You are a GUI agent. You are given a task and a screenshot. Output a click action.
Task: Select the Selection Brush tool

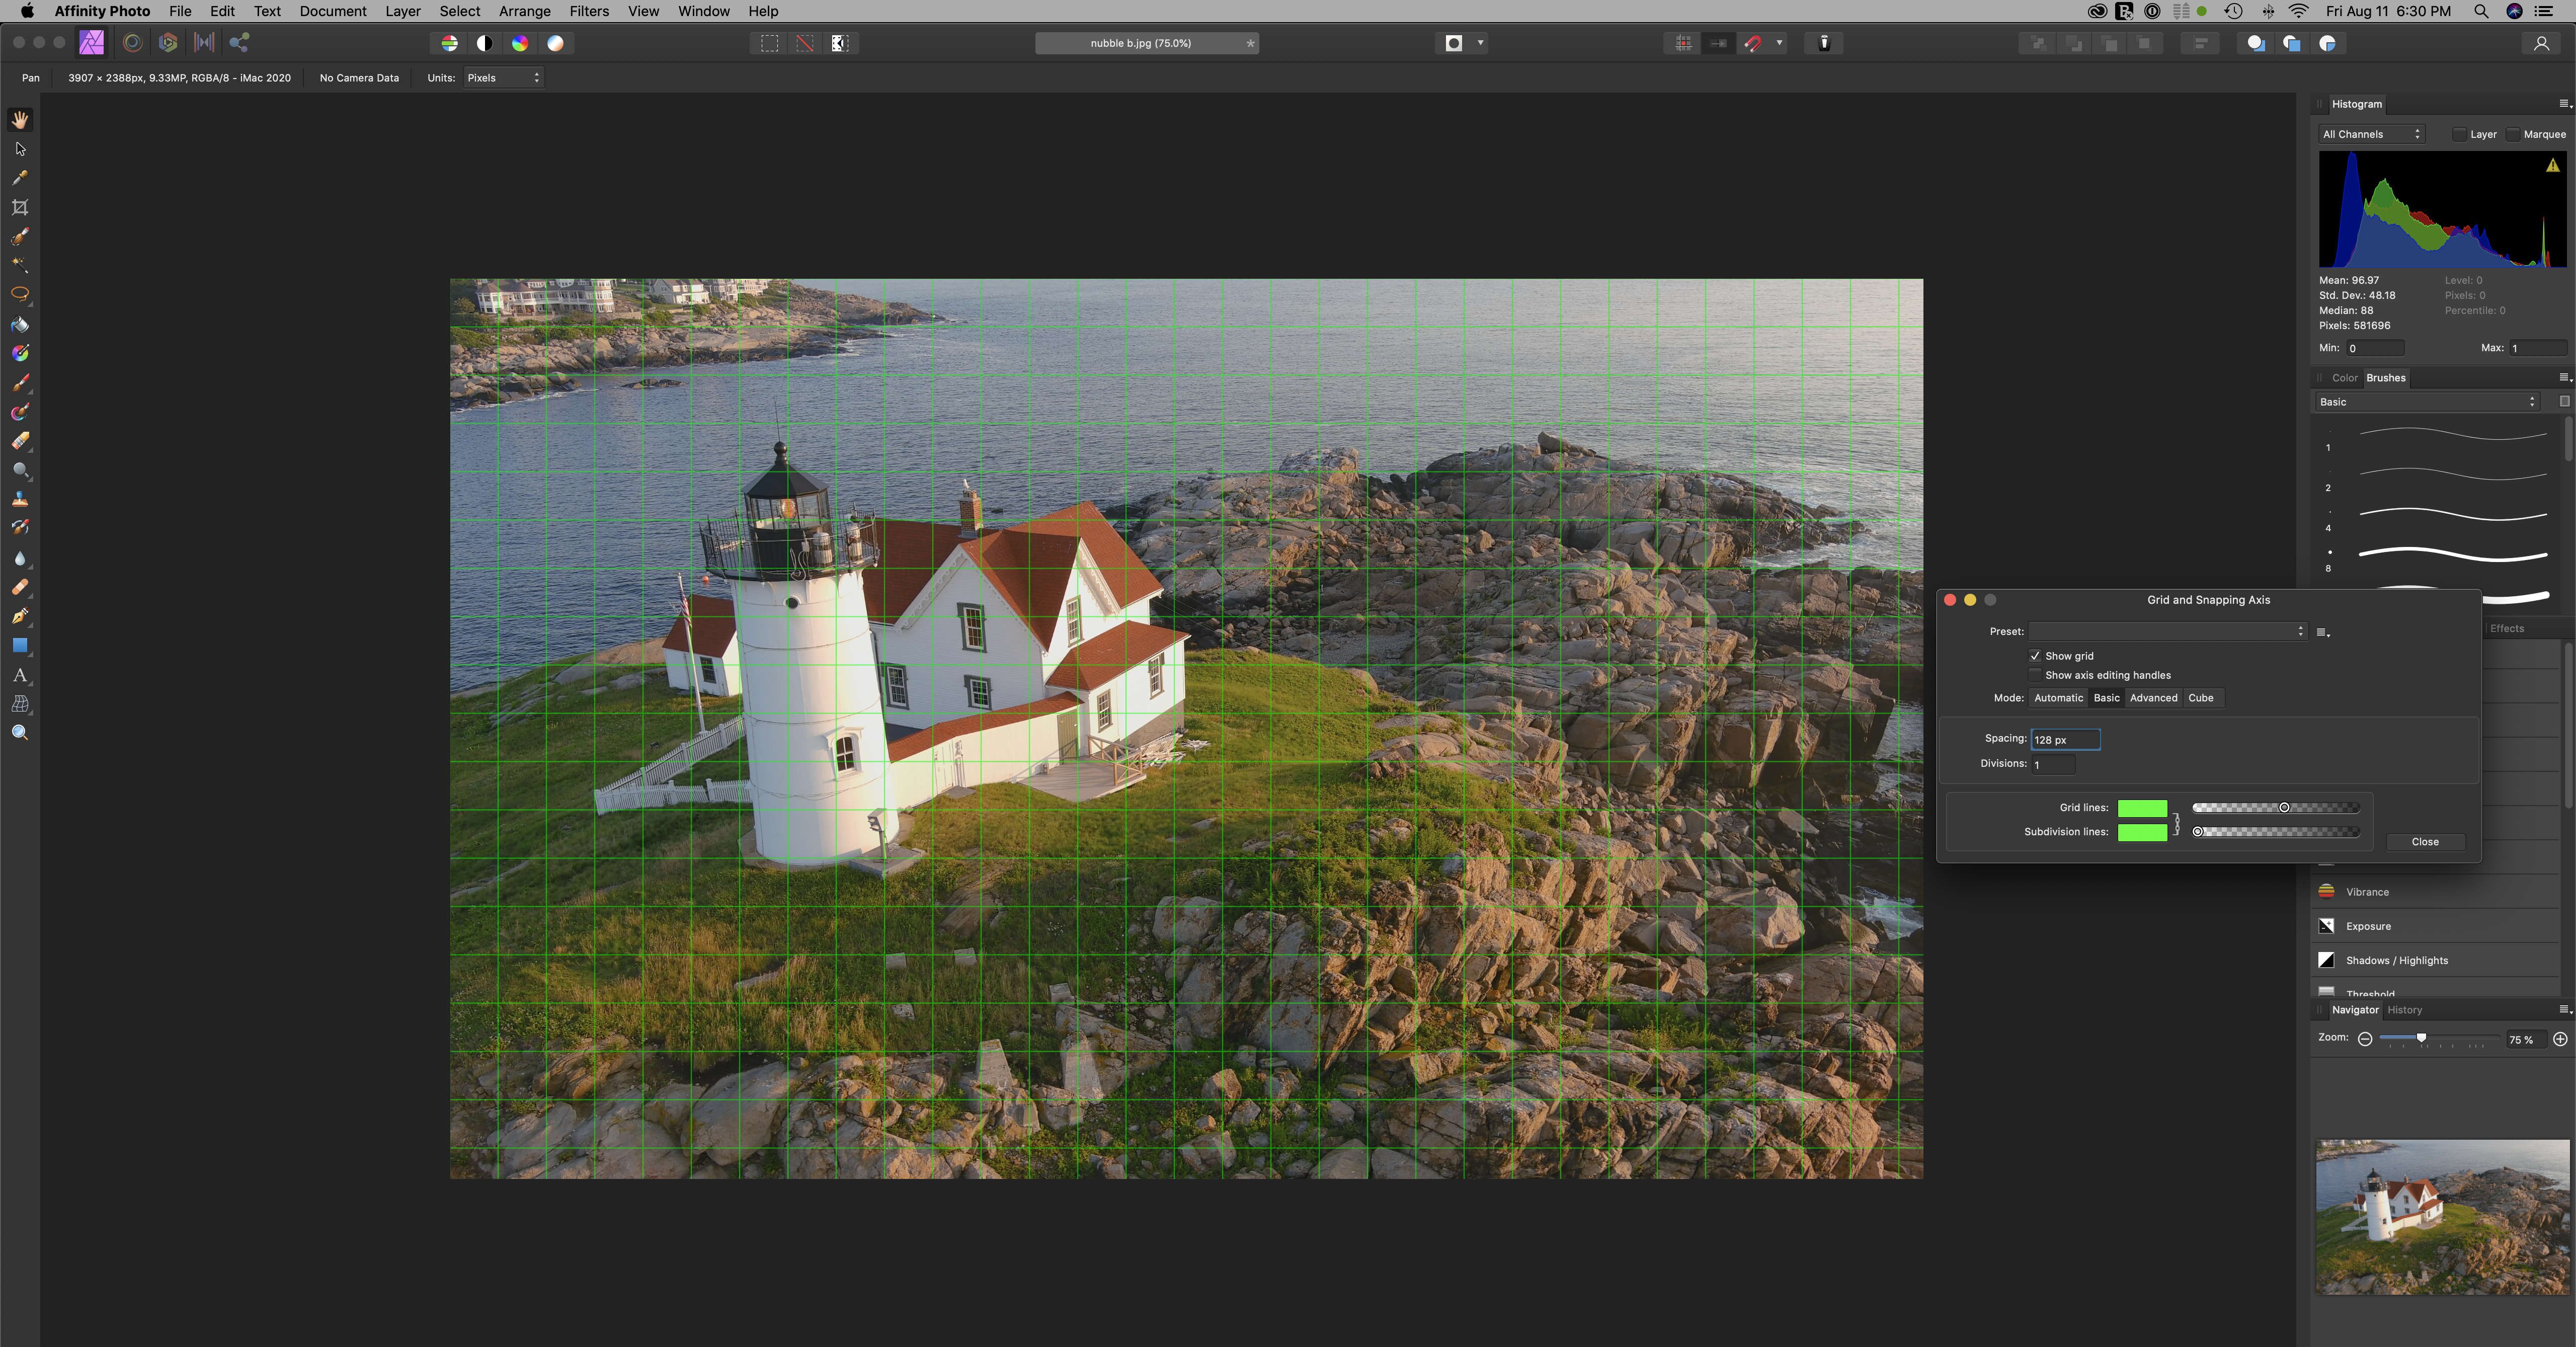coord(20,236)
